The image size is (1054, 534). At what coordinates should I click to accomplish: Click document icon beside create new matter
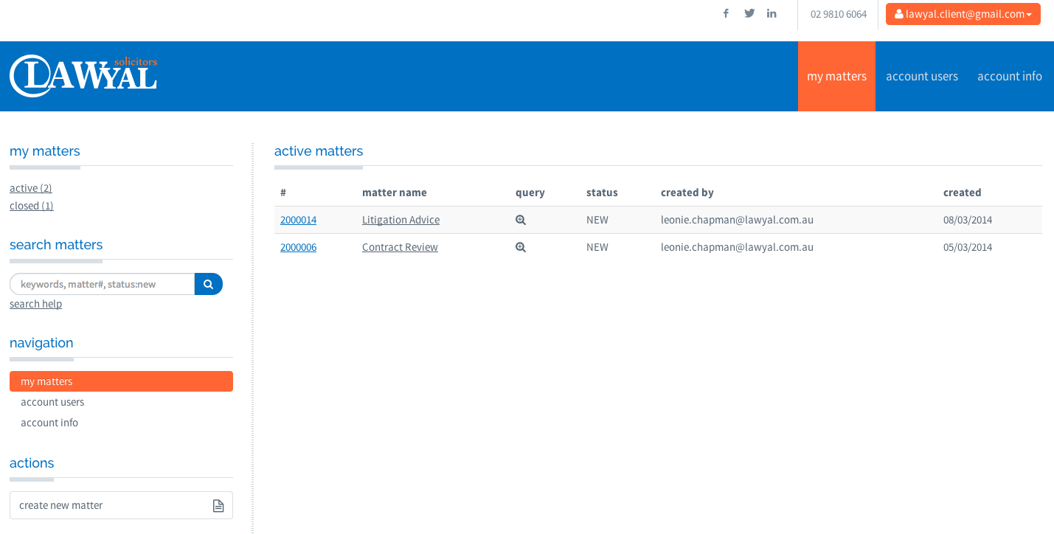click(218, 505)
